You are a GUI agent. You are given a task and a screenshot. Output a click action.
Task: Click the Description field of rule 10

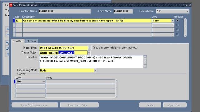point(87,21)
